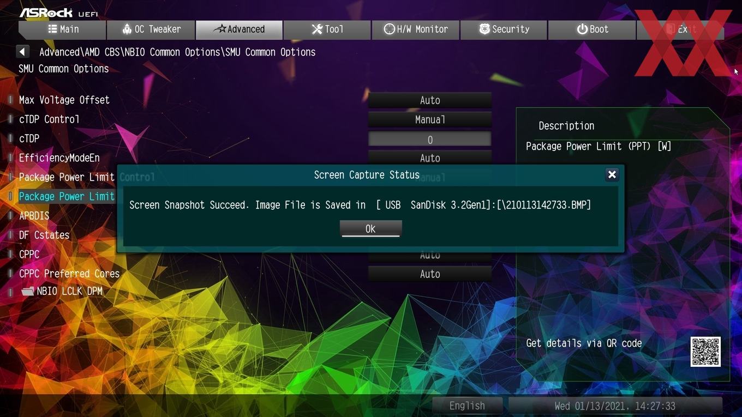
Task: Go to the H/W Monitor tab
Action: pos(416,29)
